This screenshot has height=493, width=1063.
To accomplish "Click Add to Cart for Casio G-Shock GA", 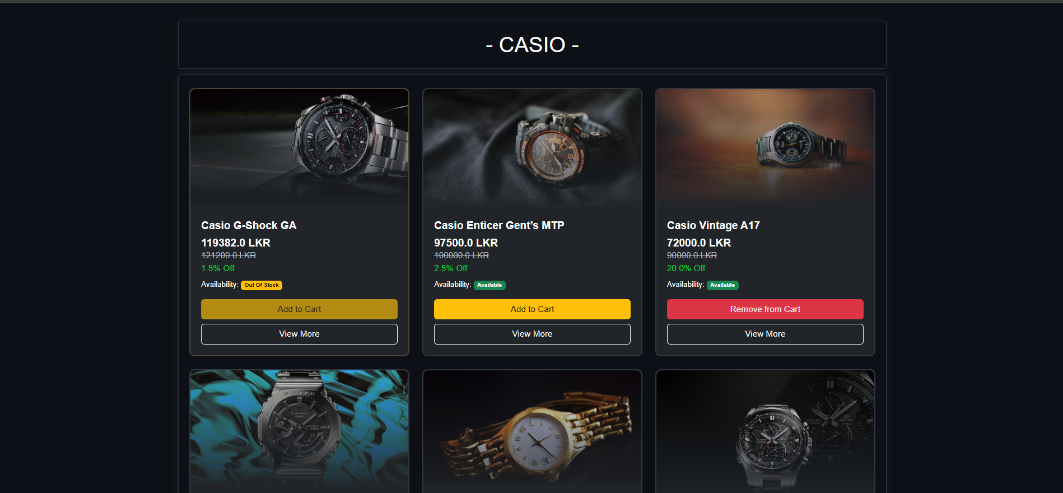I will tap(299, 309).
